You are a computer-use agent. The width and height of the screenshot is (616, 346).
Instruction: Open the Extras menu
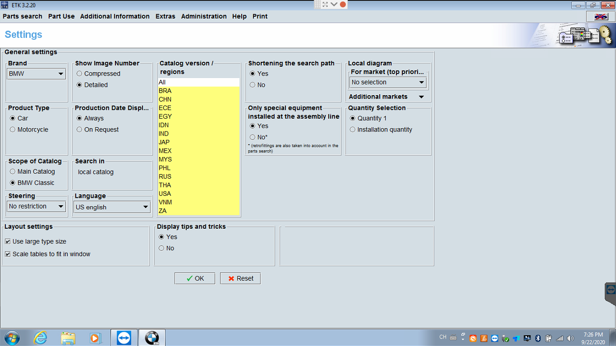coord(166,16)
